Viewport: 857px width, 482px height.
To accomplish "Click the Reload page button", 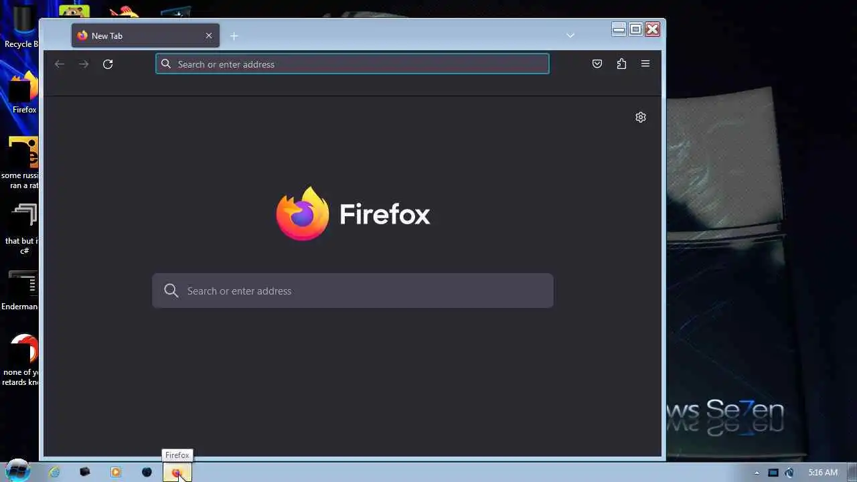I will pyautogui.click(x=108, y=64).
